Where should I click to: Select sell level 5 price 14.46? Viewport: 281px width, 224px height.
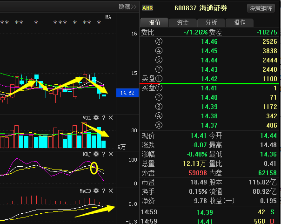coord(209,42)
